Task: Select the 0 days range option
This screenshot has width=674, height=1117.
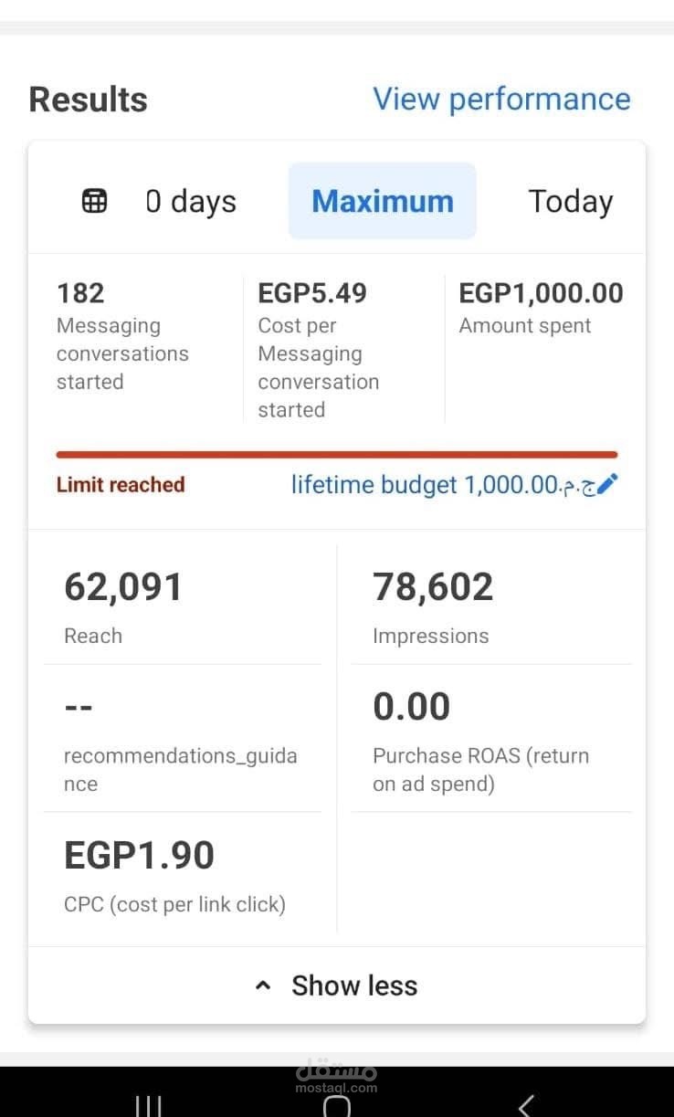Action: click(191, 201)
